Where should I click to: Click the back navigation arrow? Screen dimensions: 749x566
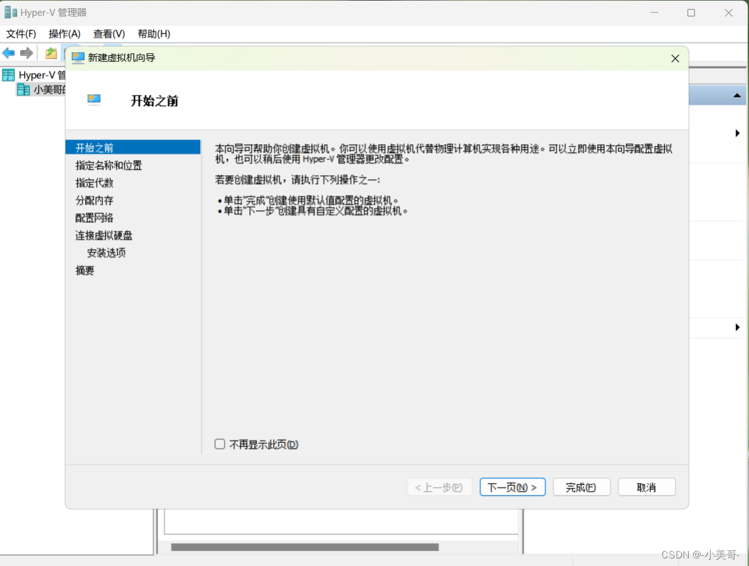tap(9, 53)
